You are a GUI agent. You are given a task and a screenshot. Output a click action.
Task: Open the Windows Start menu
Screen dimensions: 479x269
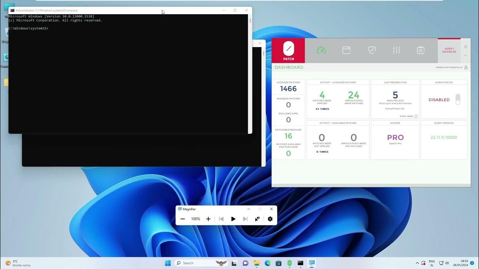tap(168, 263)
